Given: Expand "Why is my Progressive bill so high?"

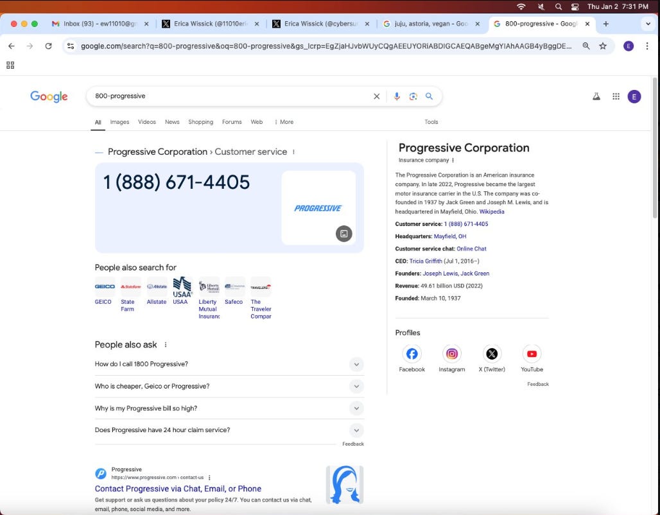Looking at the screenshot, I should [x=229, y=408].
